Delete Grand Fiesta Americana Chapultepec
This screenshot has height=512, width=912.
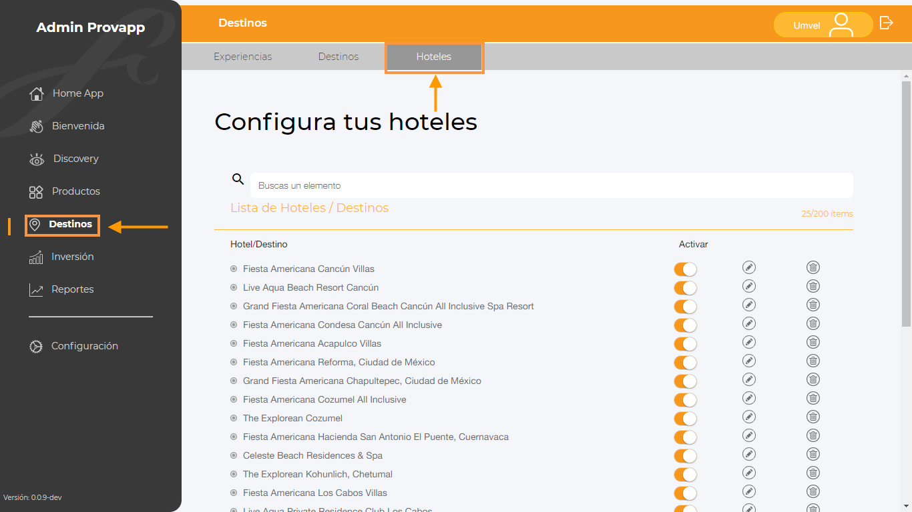(813, 379)
